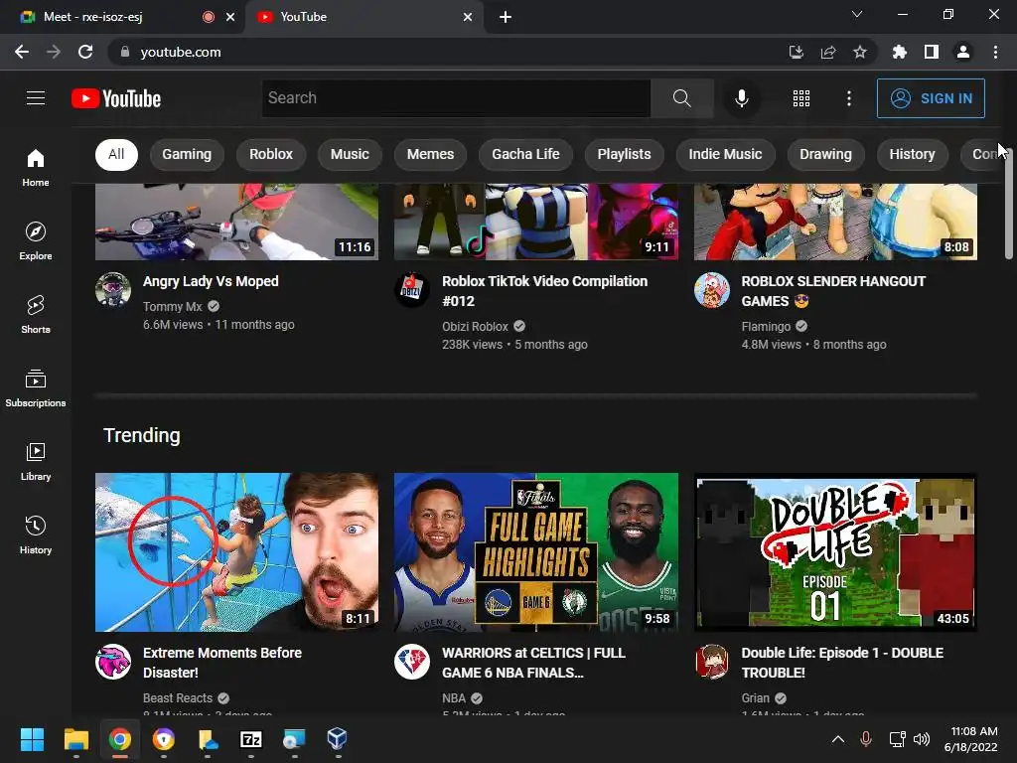Open Chrome extensions puzzle icon
Screen dimensions: 1017x763
coord(899,52)
